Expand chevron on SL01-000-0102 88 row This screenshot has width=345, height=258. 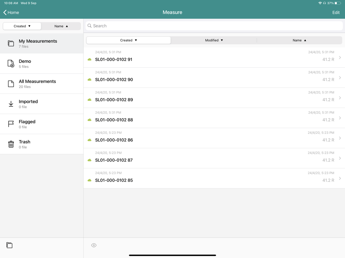tap(340, 118)
